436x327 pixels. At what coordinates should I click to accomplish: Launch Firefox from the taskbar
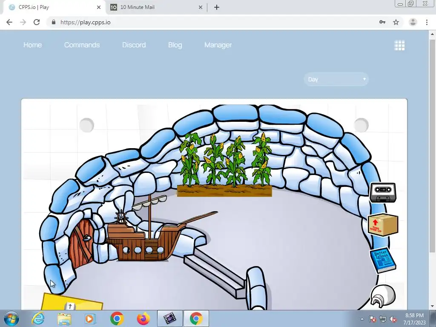[x=143, y=318]
